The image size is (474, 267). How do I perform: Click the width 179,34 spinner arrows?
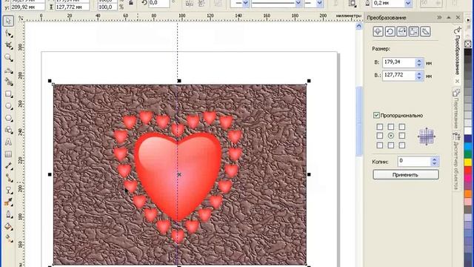click(419, 62)
